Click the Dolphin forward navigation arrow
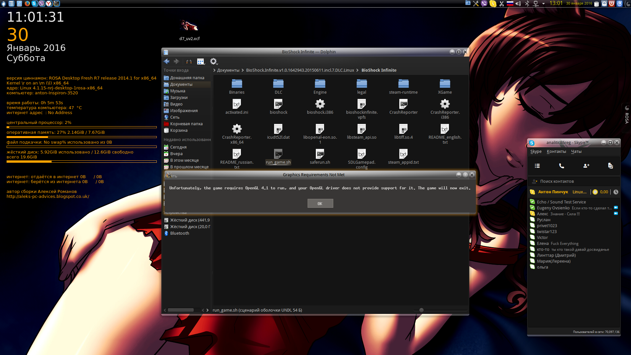Image resolution: width=631 pixels, height=355 pixels. pyautogui.click(x=176, y=61)
